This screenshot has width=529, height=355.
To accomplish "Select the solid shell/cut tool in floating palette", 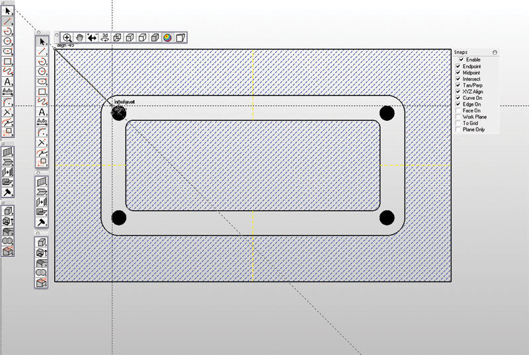I will point(42,282).
